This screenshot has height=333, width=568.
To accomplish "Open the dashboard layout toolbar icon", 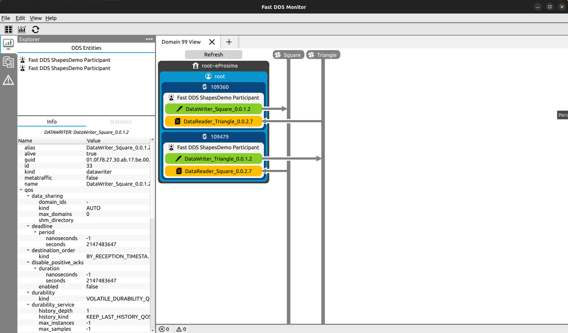I will [9, 29].
